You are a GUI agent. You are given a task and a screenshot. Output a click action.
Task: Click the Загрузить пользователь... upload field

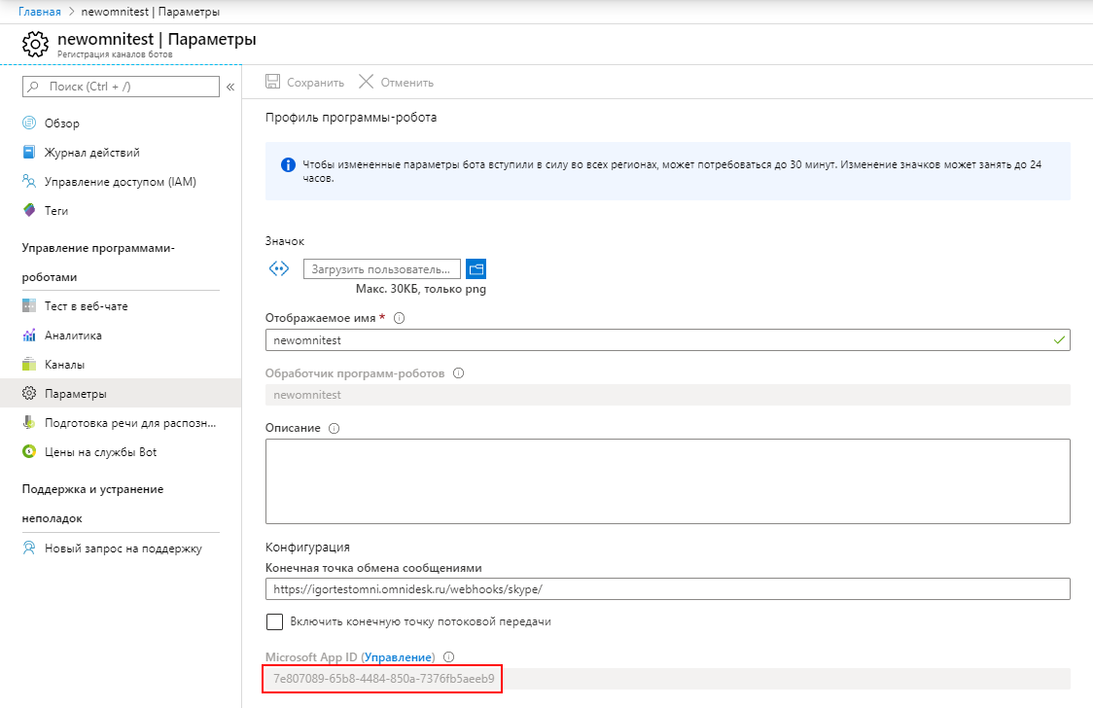[382, 269]
